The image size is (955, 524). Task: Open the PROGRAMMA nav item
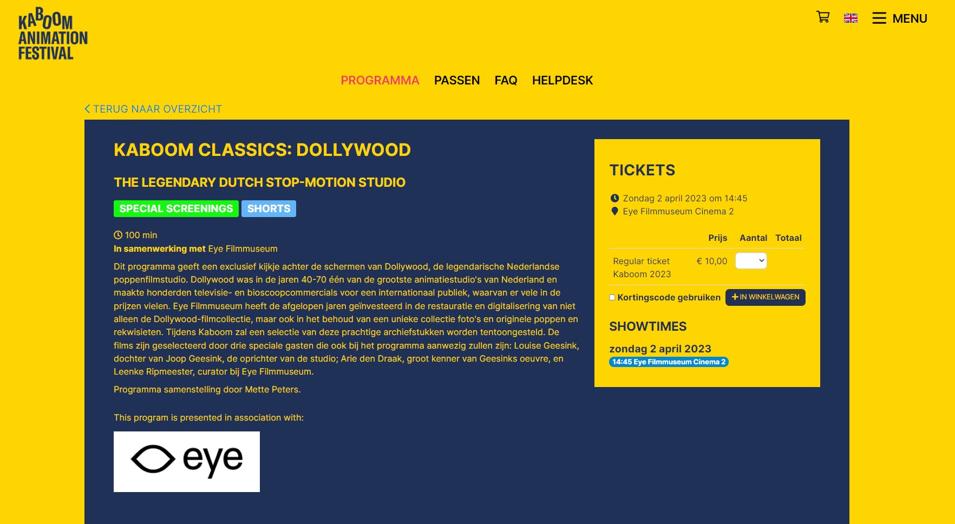(x=380, y=80)
